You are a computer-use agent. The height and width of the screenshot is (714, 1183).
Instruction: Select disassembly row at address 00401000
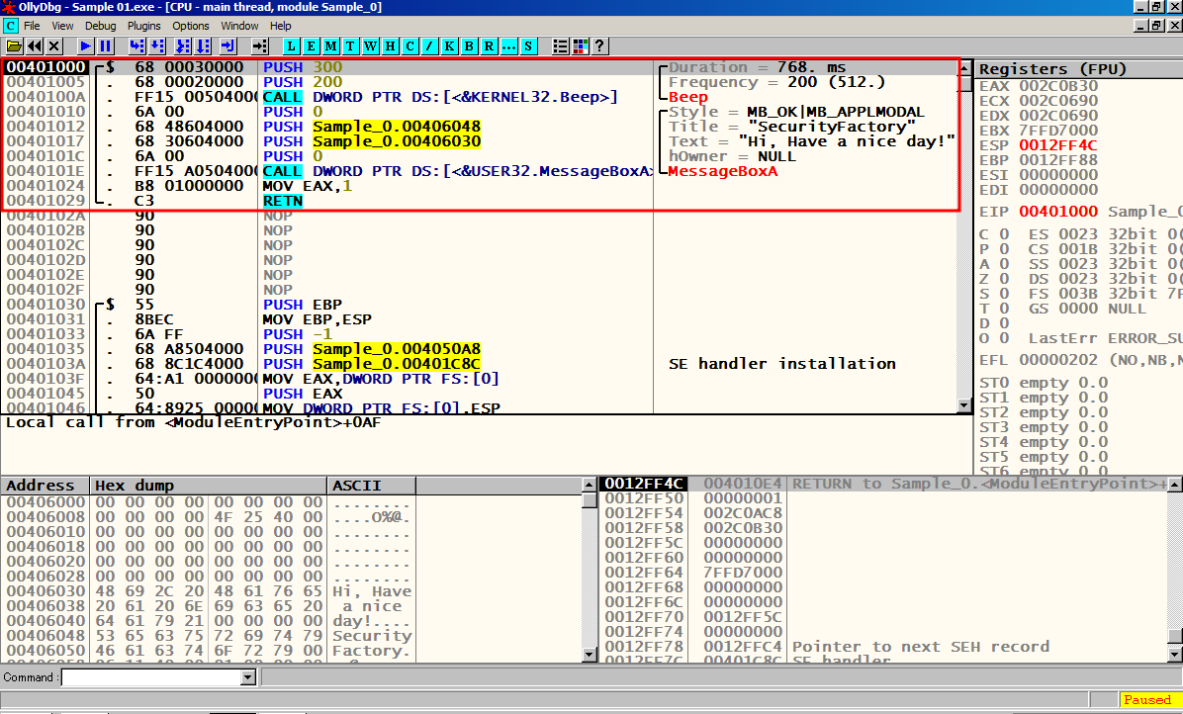[x=481, y=67]
